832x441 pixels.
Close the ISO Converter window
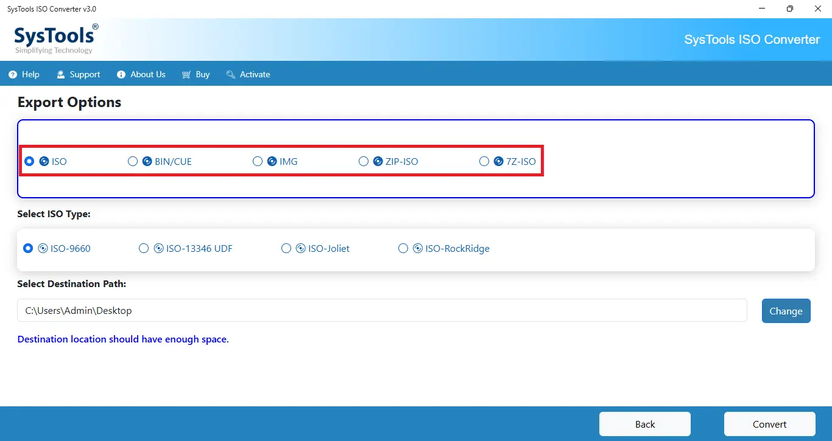coord(818,9)
